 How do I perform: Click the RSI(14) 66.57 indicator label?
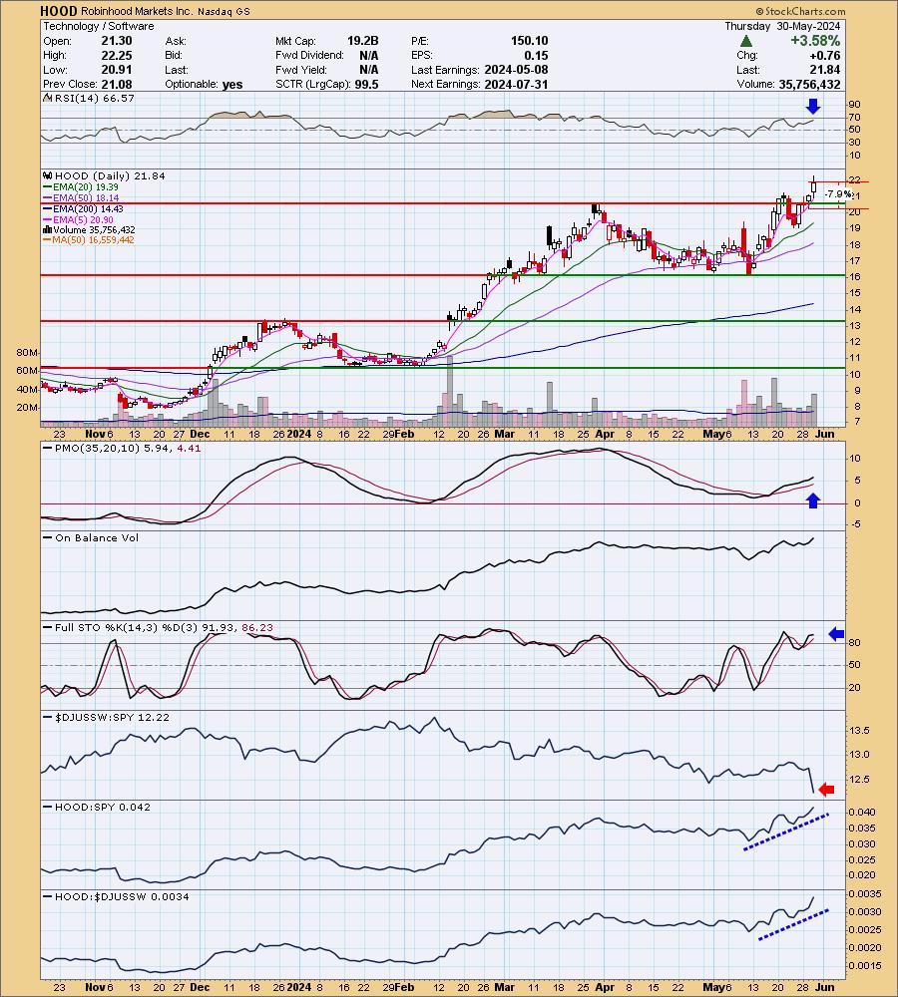click(x=95, y=98)
